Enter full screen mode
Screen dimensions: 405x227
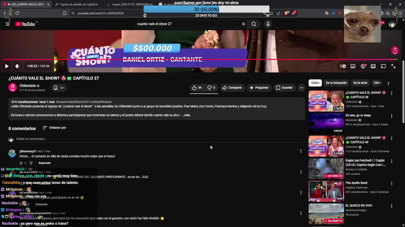point(393,66)
